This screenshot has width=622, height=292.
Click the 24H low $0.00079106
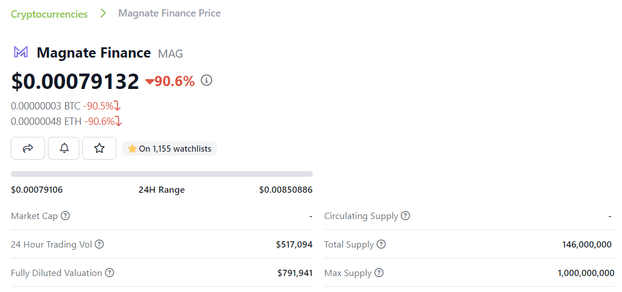click(37, 190)
